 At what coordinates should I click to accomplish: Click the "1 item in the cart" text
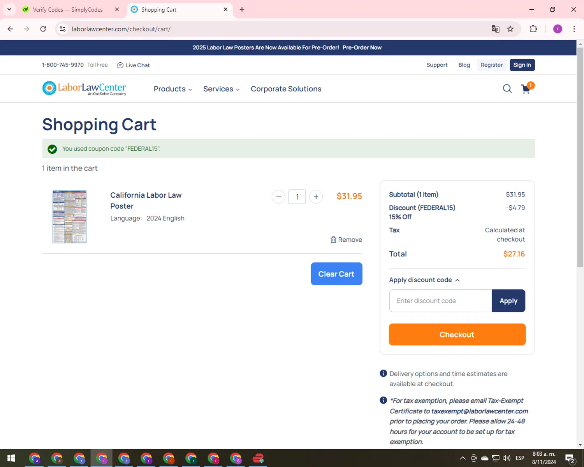[70, 168]
